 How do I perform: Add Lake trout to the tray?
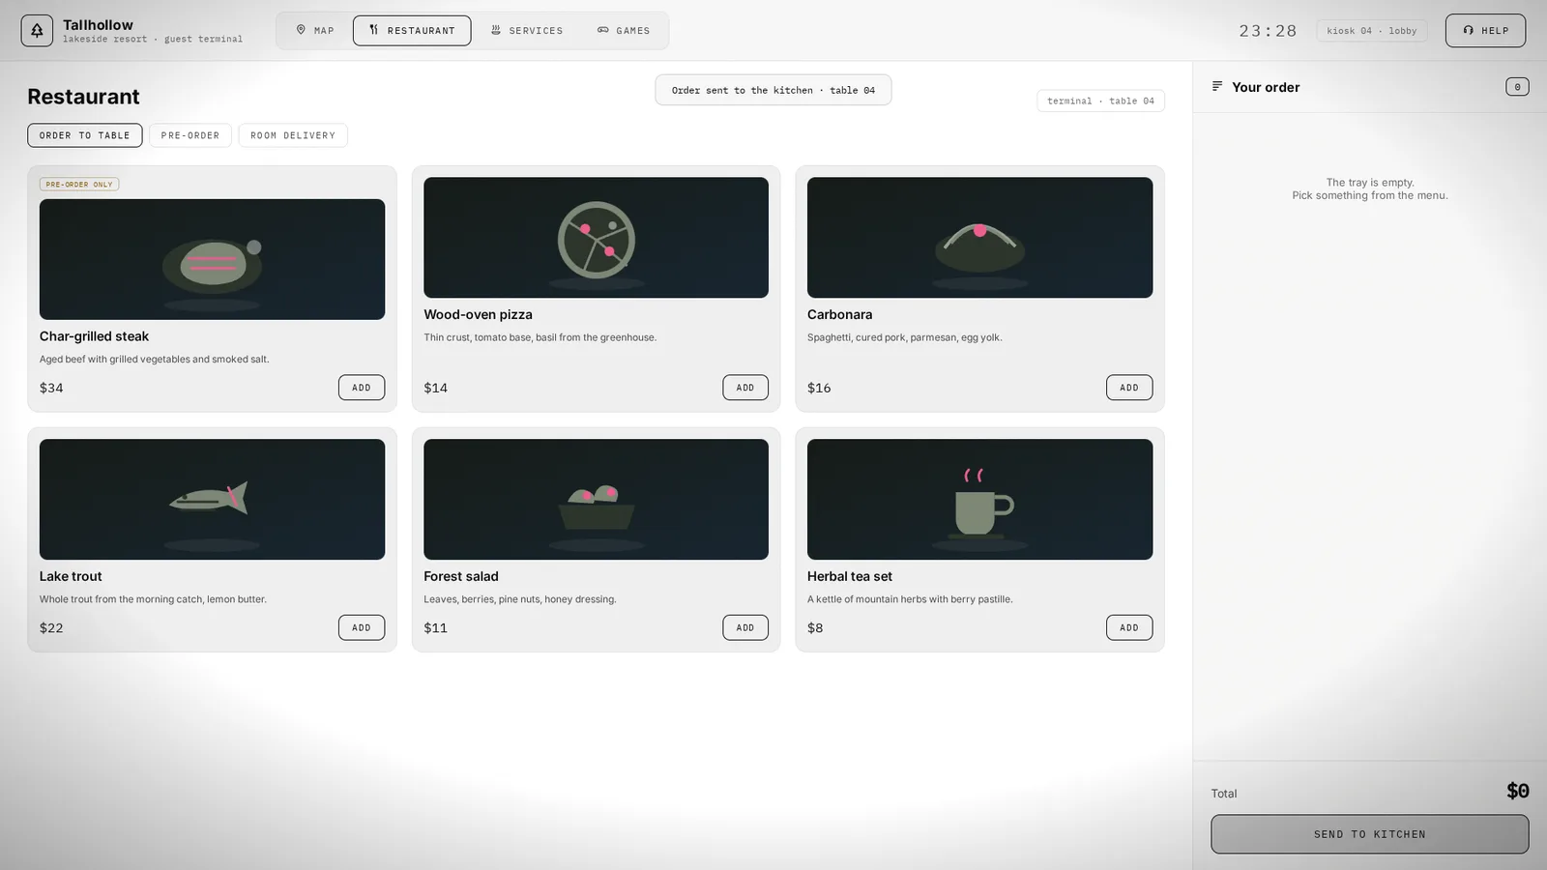pos(362,627)
